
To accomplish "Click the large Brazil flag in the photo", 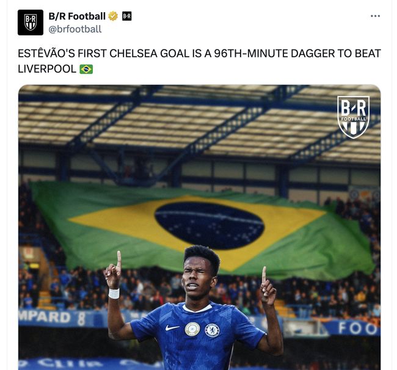I will [203, 229].
